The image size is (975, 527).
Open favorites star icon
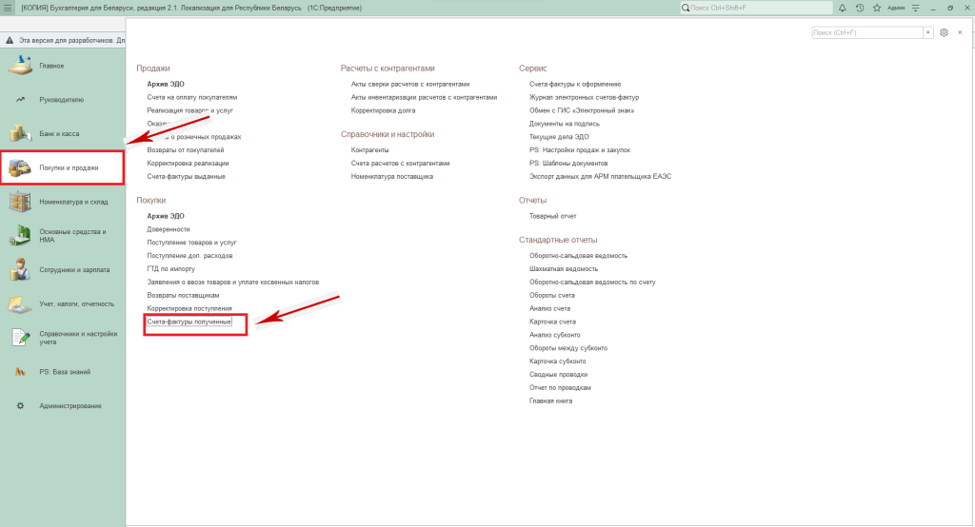[876, 8]
